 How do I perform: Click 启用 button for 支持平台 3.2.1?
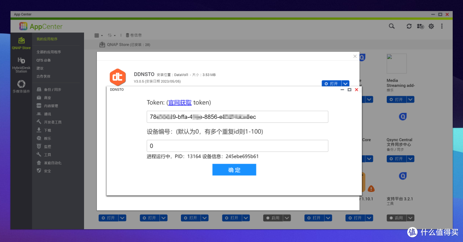397,218
